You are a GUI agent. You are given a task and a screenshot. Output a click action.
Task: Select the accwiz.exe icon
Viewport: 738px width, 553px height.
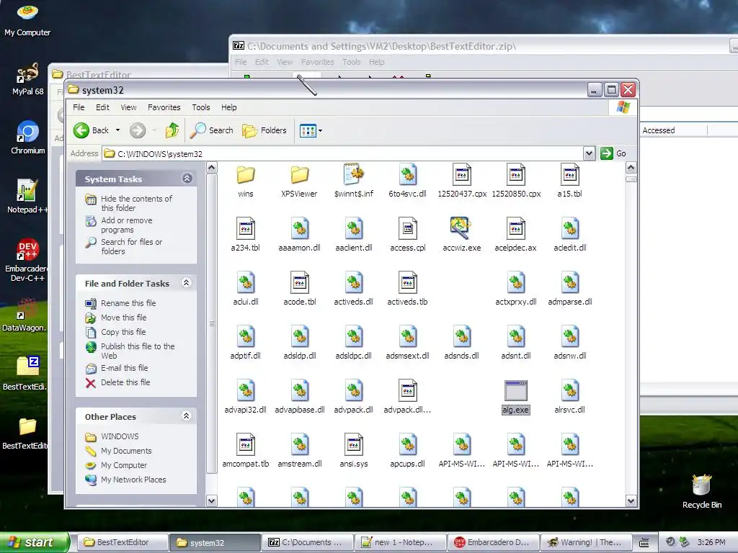(461, 229)
